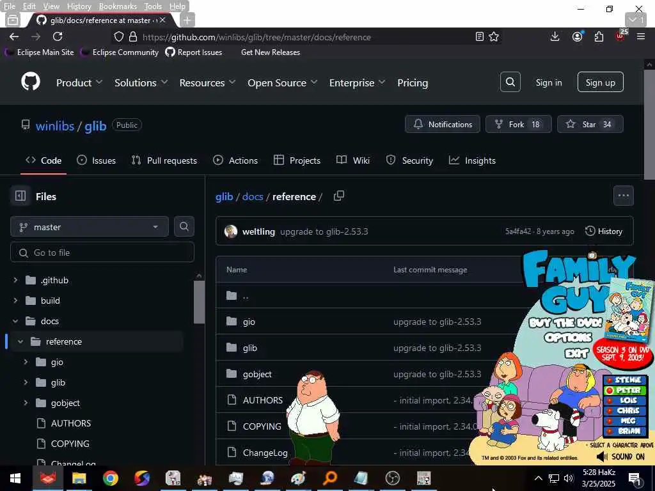
Task: Open the browser hamburger menu
Action: pyautogui.click(x=641, y=36)
